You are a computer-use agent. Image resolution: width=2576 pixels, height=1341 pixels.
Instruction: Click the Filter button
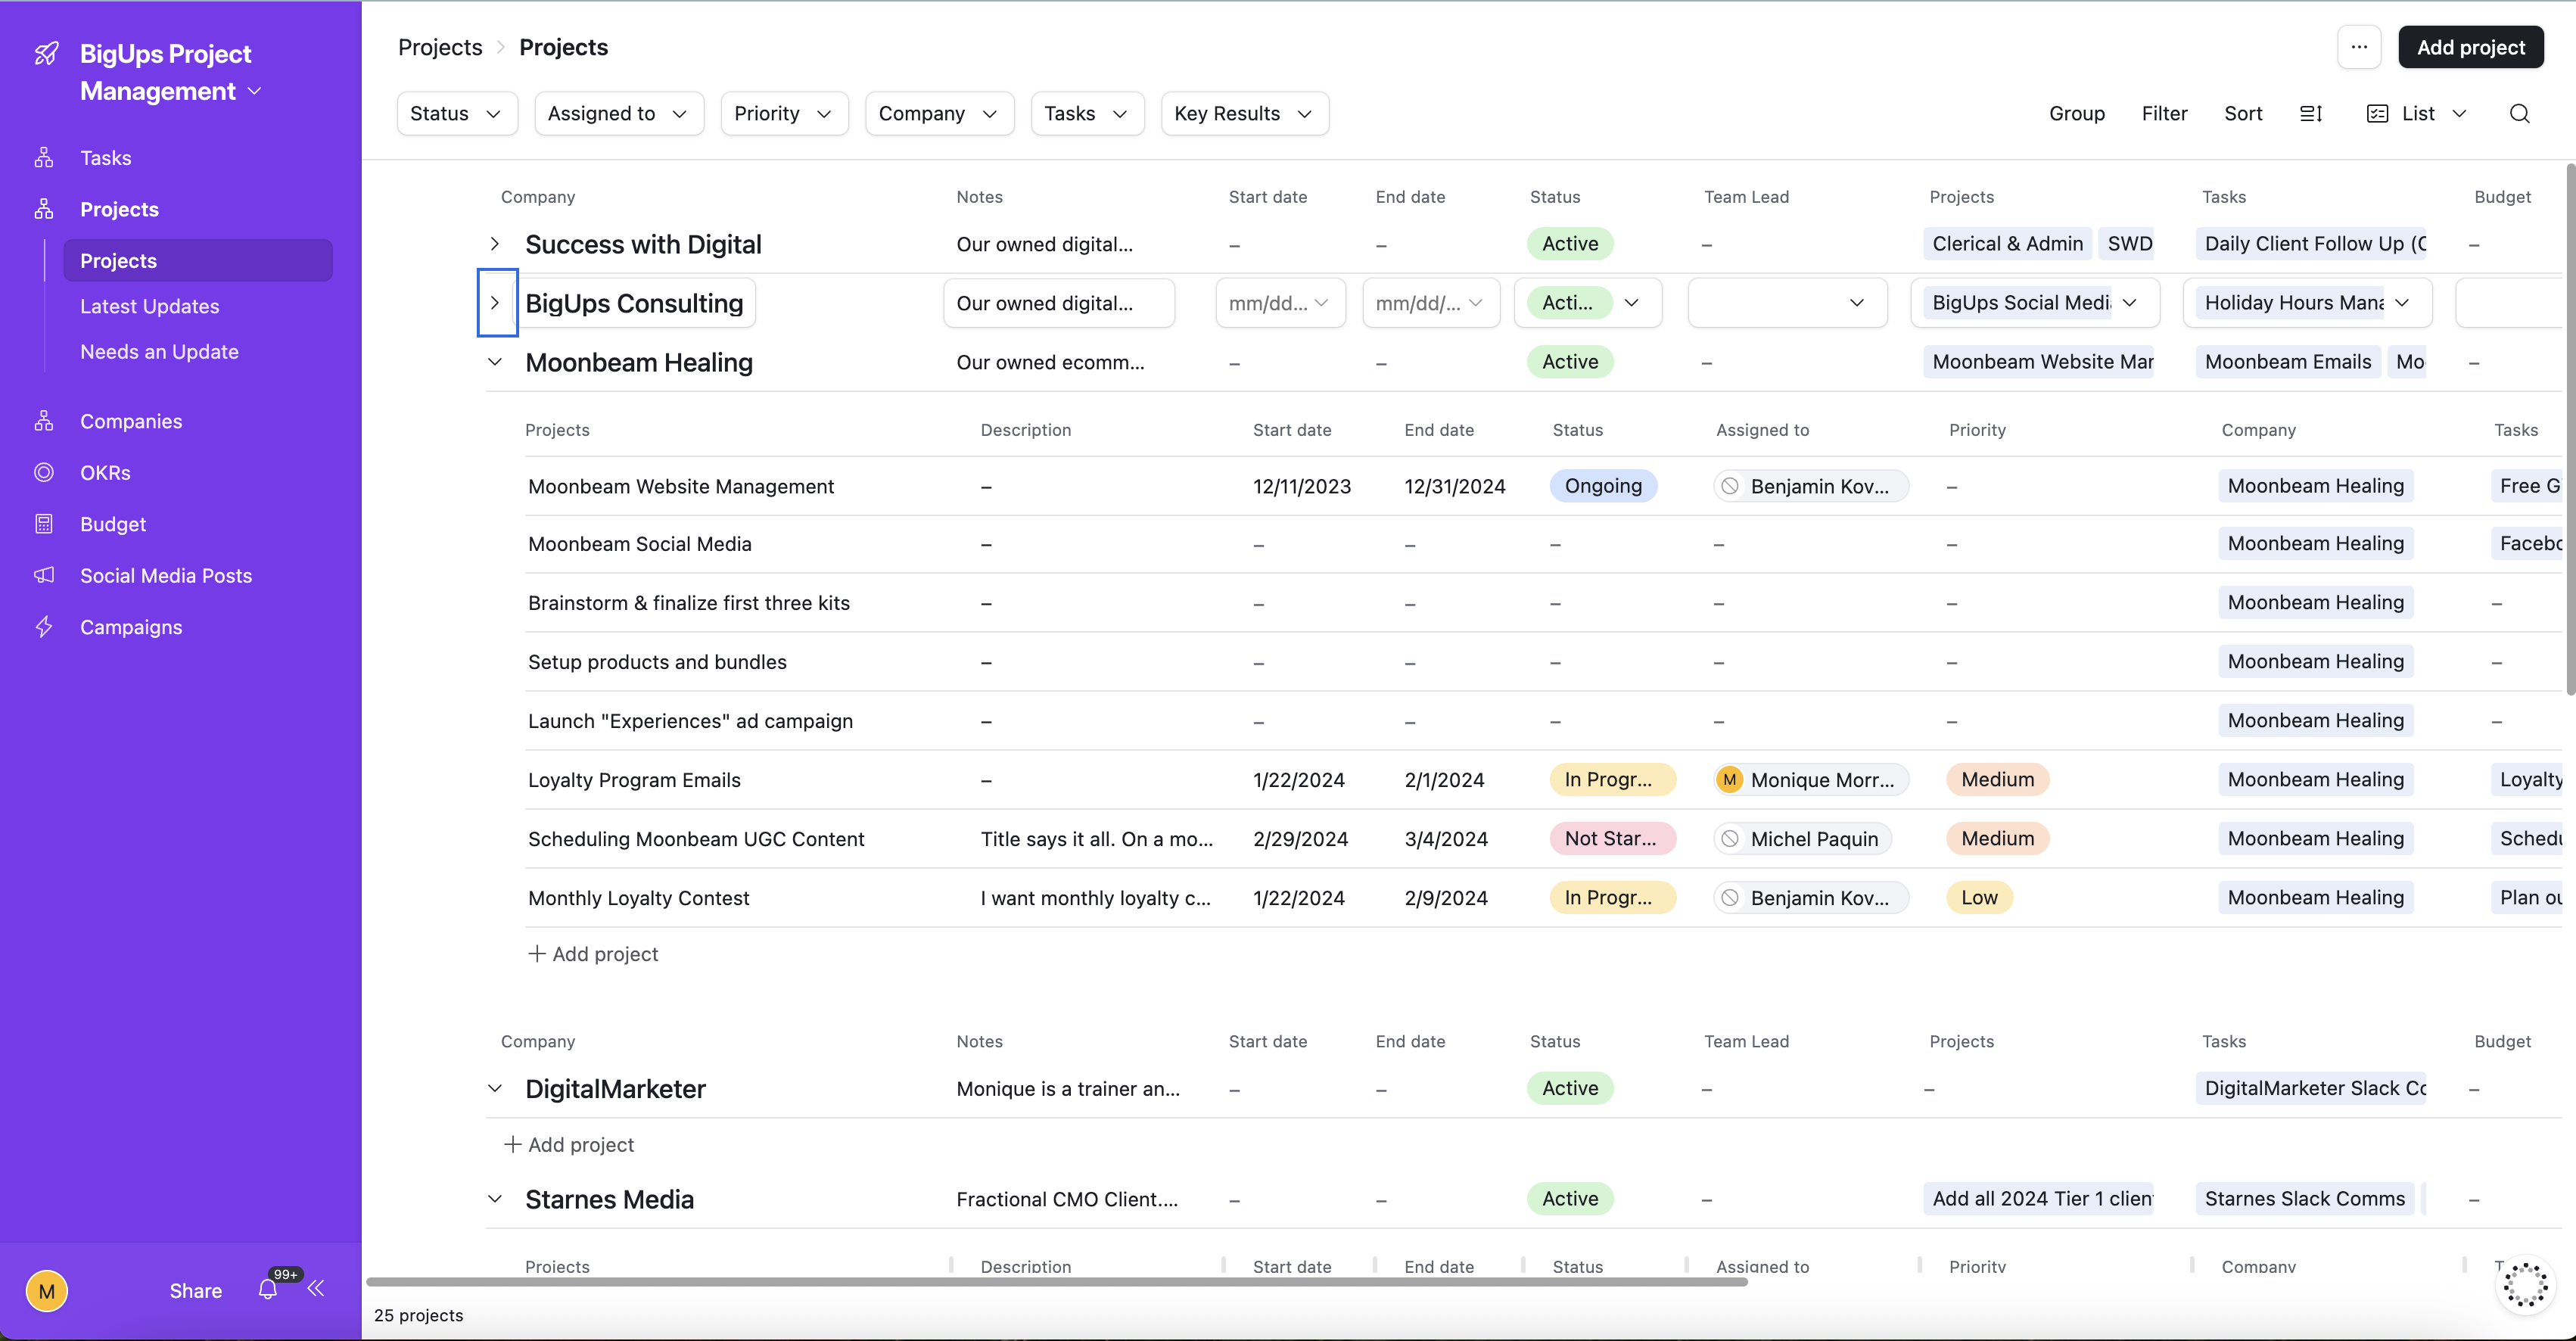pyautogui.click(x=2164, y=114)
